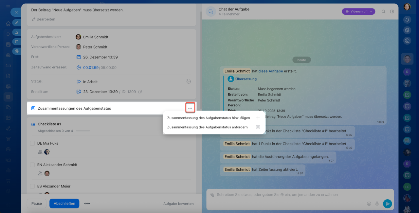The width and height of the screenshot is (419, 213).
Task: Click the status history clock icon
Action: coord(189,81)
